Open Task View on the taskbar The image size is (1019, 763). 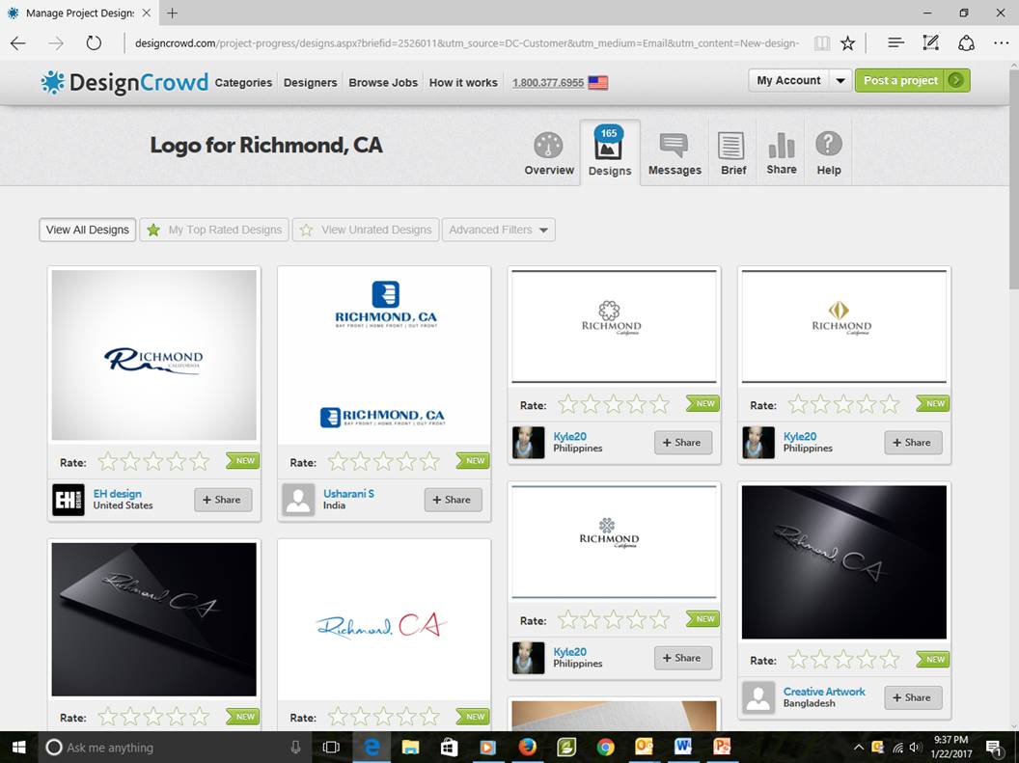tap(331, 748)
